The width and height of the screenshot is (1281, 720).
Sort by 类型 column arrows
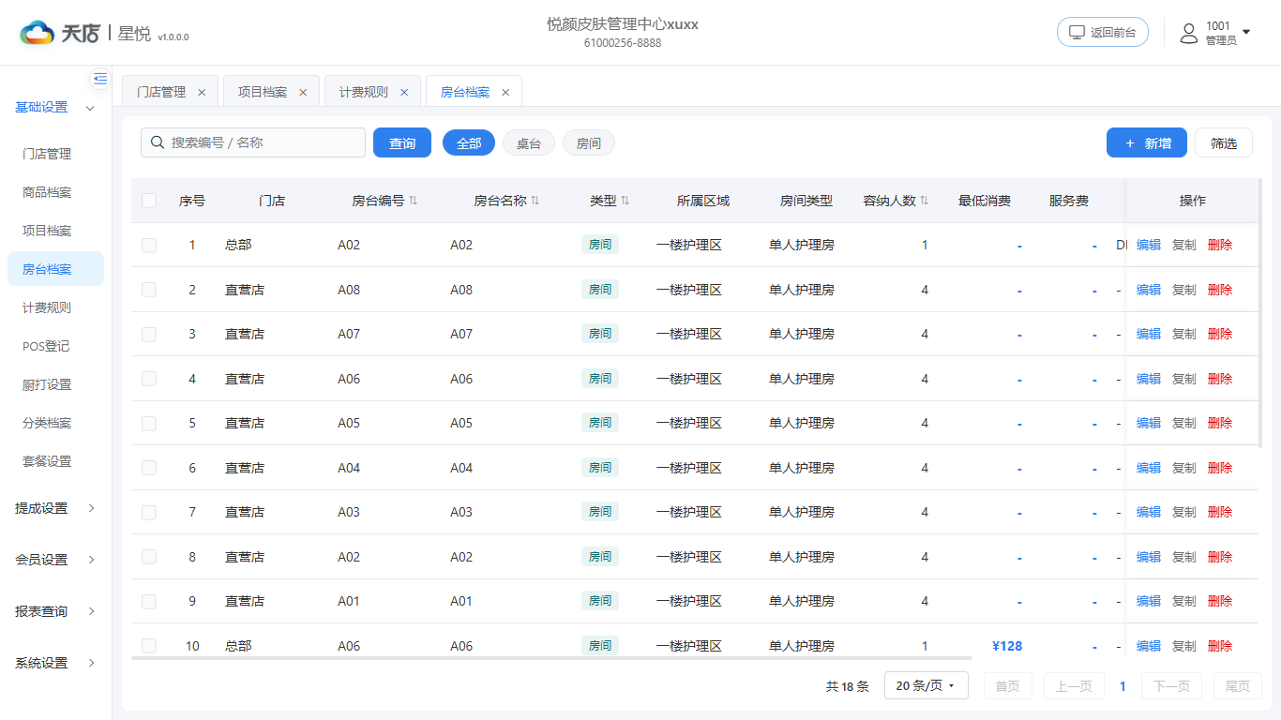pyautogui.click(x=625, y=201)
